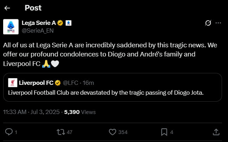Click the Liverpool FC crest avatar

pos(13,83)
